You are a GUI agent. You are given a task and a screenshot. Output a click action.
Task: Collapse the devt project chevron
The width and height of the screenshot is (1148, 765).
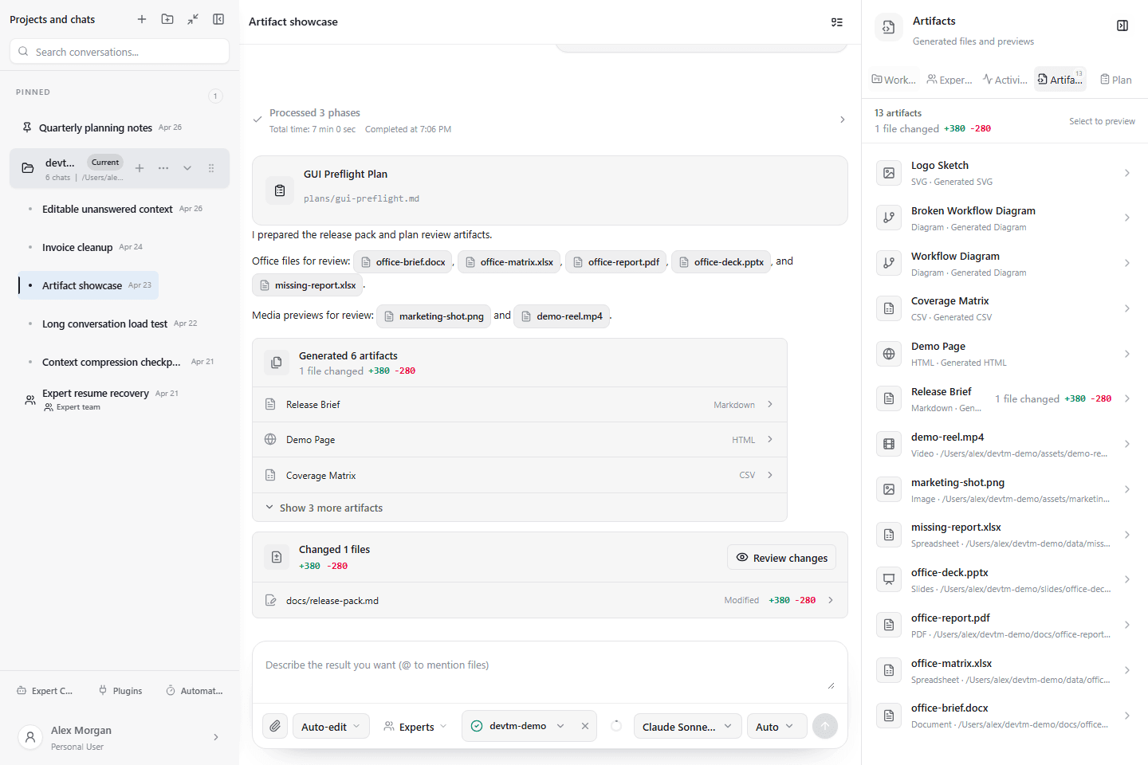(187, 168)
